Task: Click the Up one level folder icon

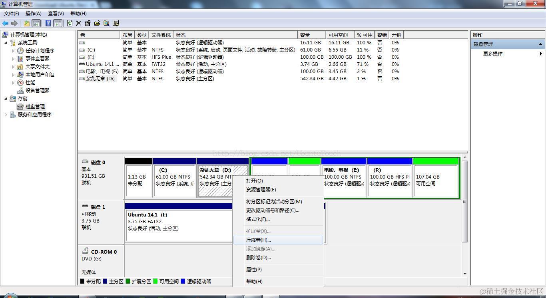Action: [26, 23]
